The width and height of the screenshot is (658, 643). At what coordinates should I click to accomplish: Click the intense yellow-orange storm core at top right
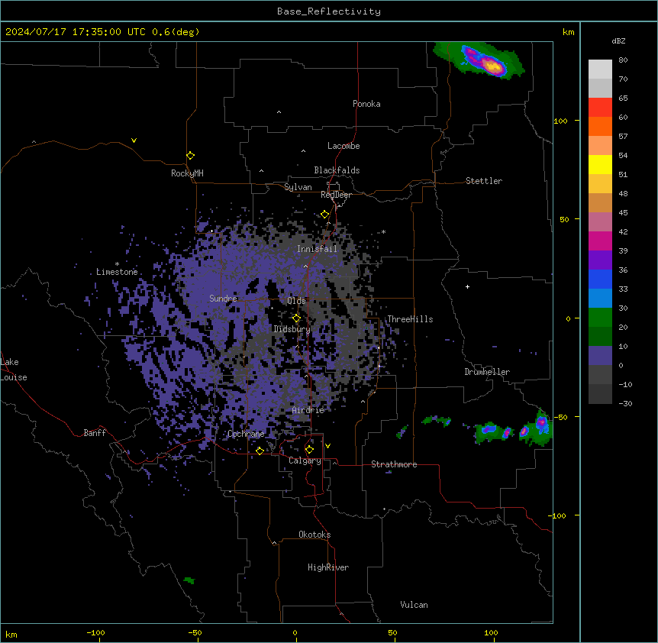[492, 66]
